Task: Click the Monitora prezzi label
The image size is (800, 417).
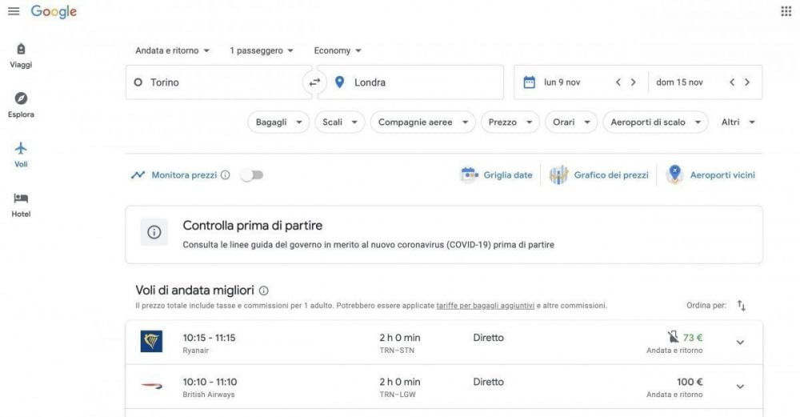Action: click(x=184, y=175)
